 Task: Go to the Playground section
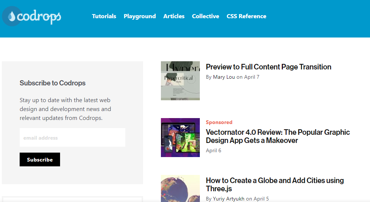pyautogui.click(x=140, y=16)
